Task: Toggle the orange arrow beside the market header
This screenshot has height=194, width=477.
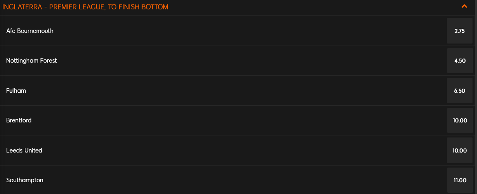Action: [x=464, y=6]
